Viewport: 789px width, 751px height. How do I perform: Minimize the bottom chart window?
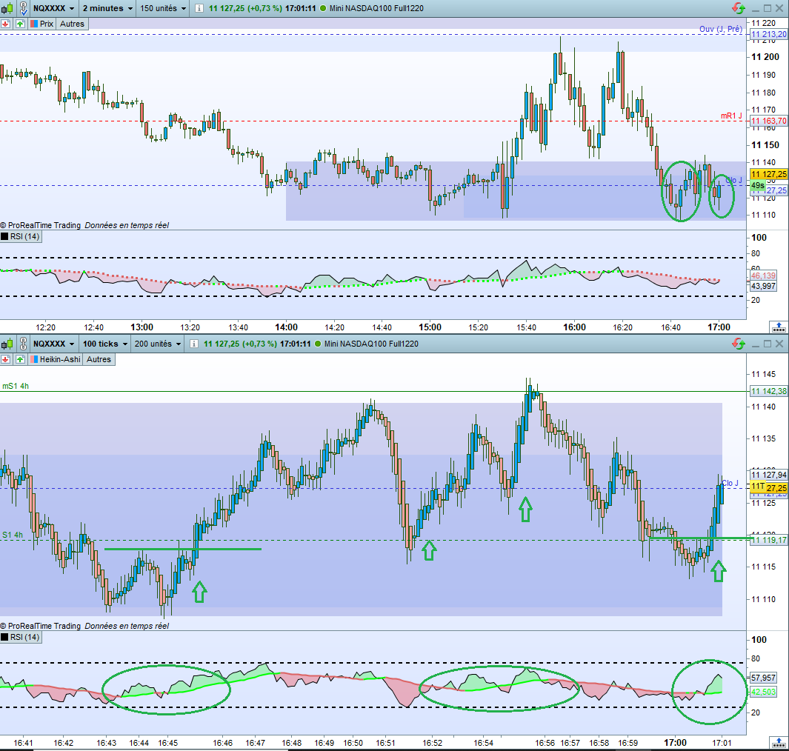755,344
